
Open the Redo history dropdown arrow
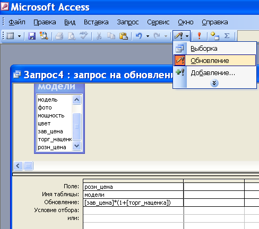click(x=166, y=36)
